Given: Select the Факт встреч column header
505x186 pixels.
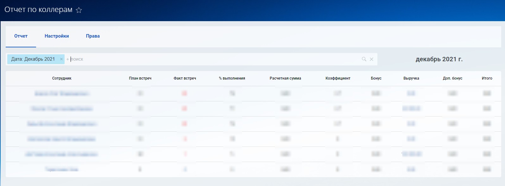Looking at the screenshot, I should pyautogui.click(x=185, y=78).
